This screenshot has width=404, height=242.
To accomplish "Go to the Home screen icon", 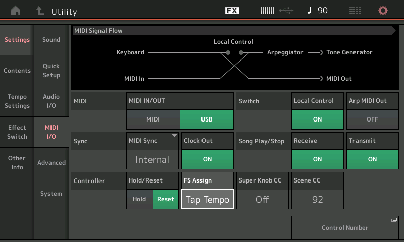I will pyautogui.click(x=16, y=11).
